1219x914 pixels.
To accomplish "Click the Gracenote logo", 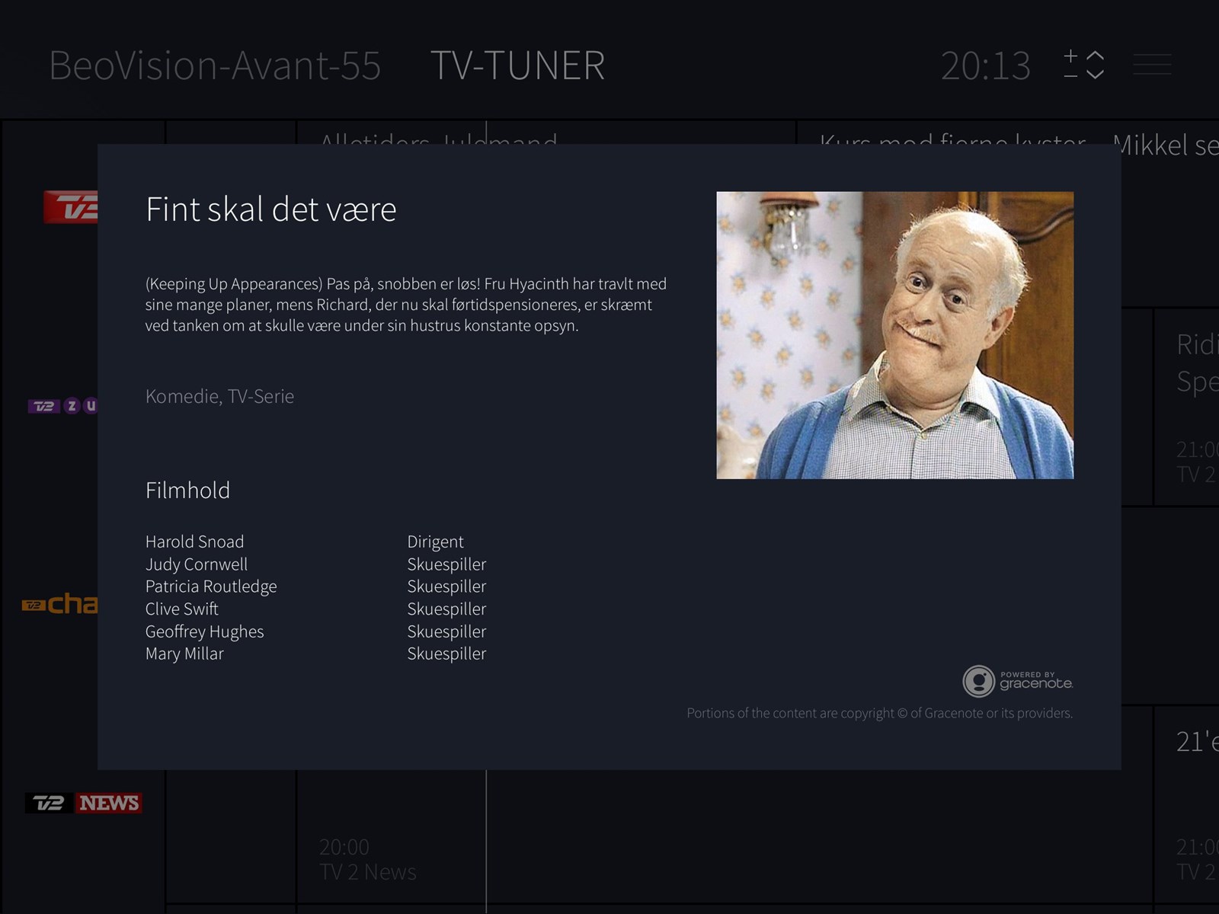I will (1018, 681).
